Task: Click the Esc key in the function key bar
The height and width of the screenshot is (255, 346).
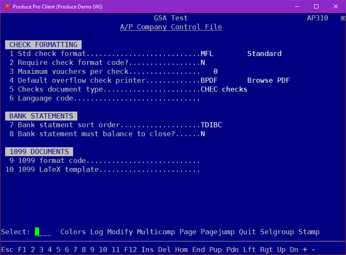Action: pos(7,250)
